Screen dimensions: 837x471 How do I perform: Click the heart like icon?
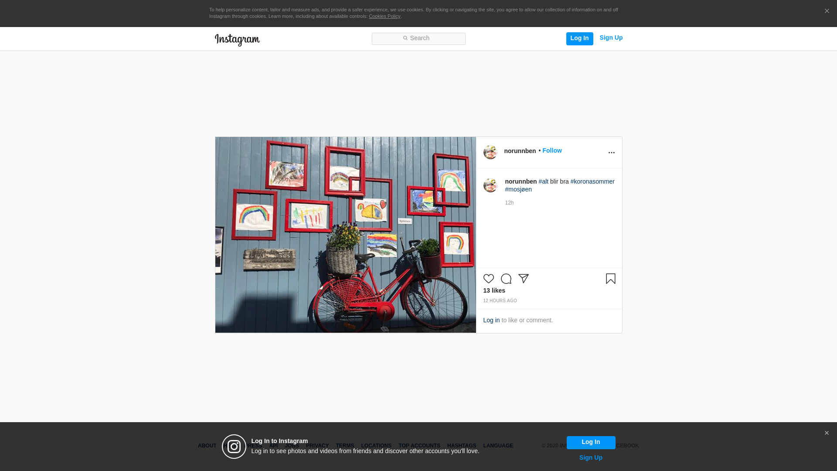click(488, 279)
